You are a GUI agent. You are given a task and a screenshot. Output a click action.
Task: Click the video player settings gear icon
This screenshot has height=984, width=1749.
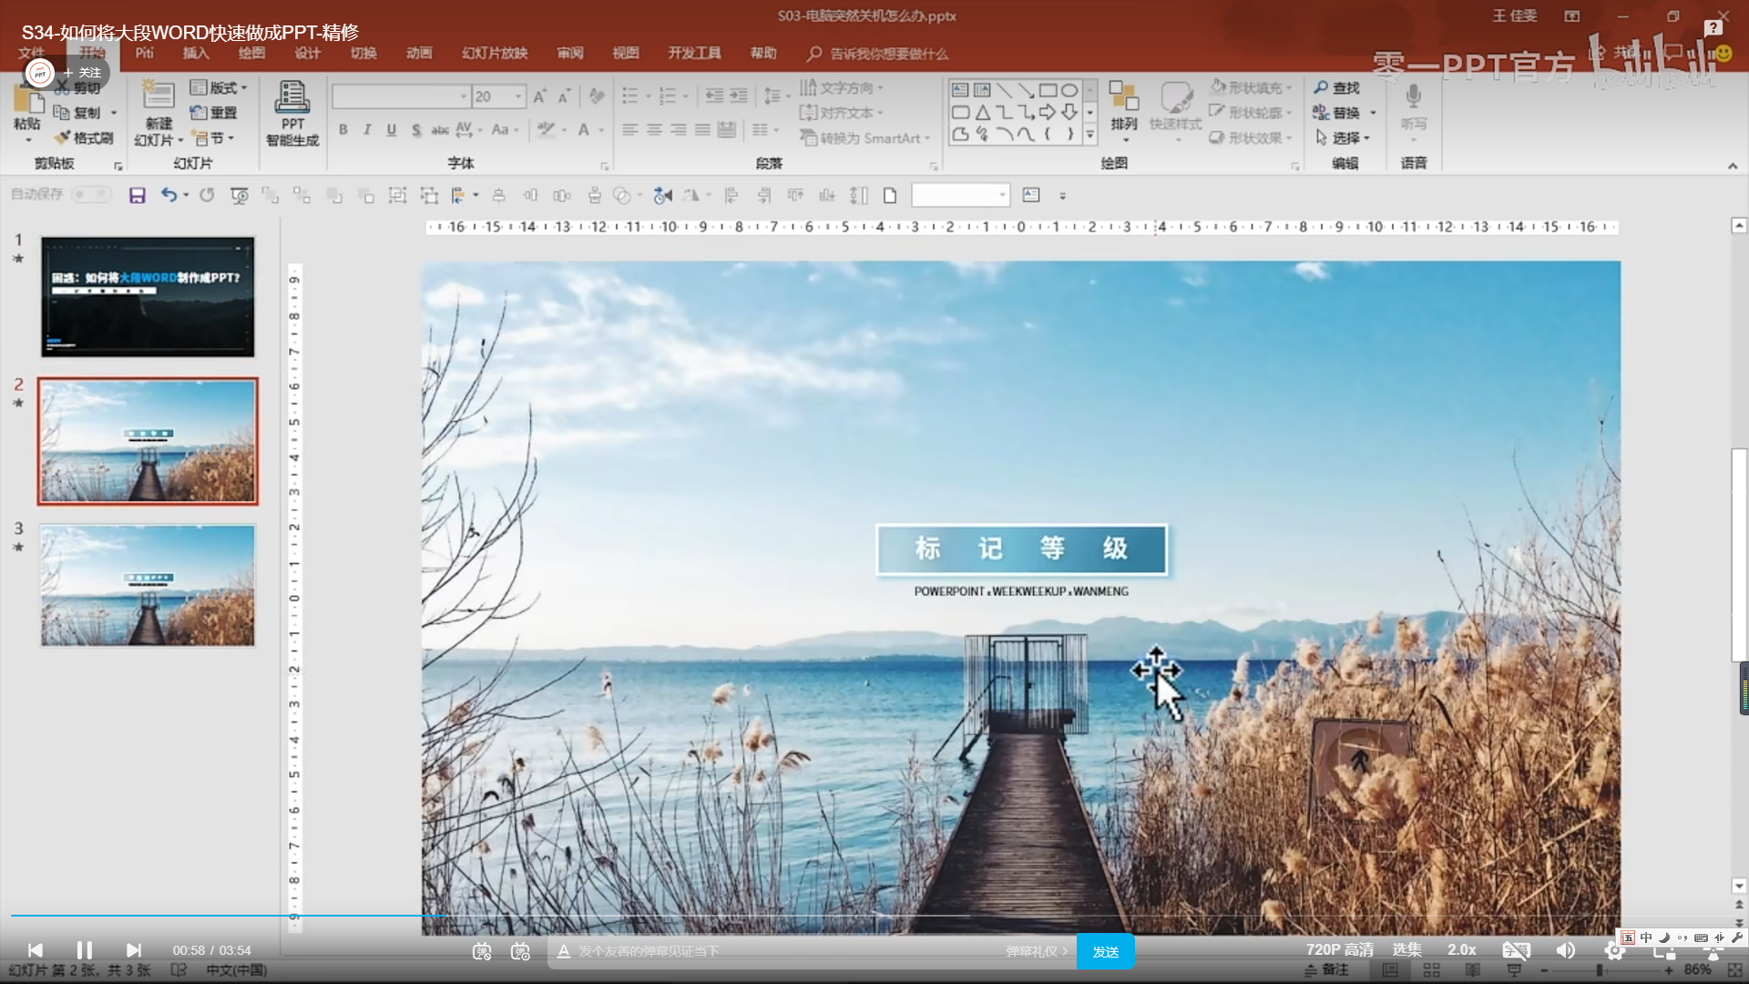coord(1614,950)
